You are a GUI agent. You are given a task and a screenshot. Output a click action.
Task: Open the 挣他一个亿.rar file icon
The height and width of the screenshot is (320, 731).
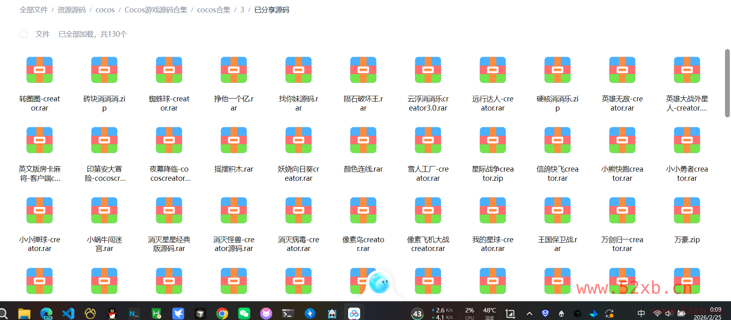(234, 70)
